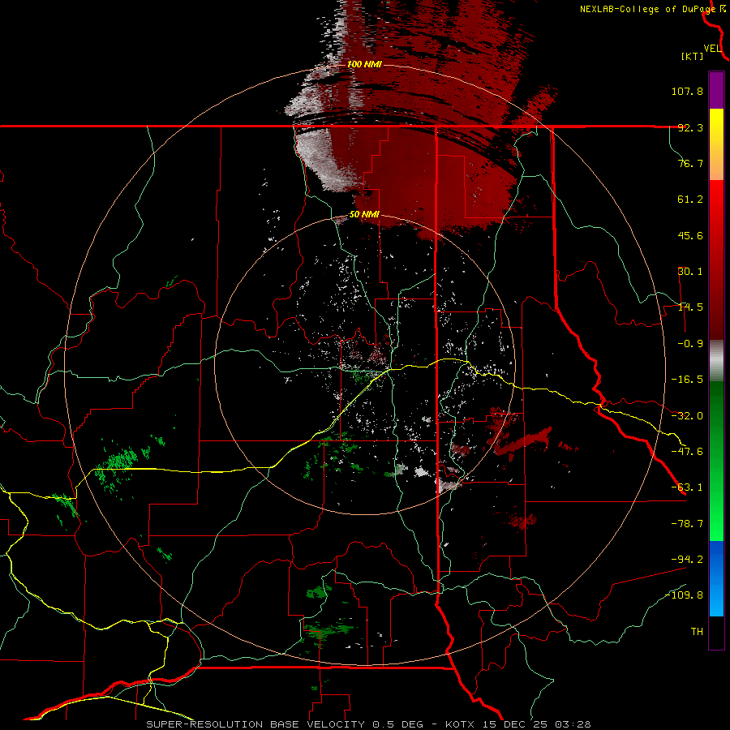The width and height of the screenshot is (730, 730).
Task: Click the TH label below the scale
Action: pyautogui.click(x=697, y=632)
